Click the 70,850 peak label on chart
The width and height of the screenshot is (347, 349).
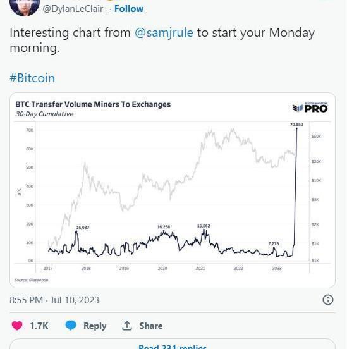(x=296, y=125)
